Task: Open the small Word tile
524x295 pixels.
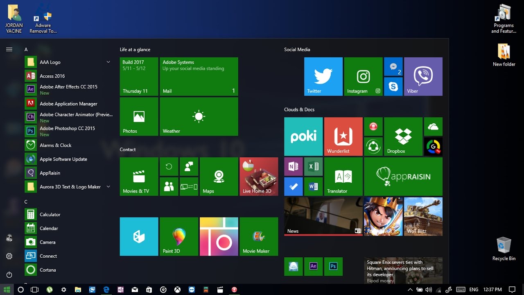Action: click(x=314, y=186)
